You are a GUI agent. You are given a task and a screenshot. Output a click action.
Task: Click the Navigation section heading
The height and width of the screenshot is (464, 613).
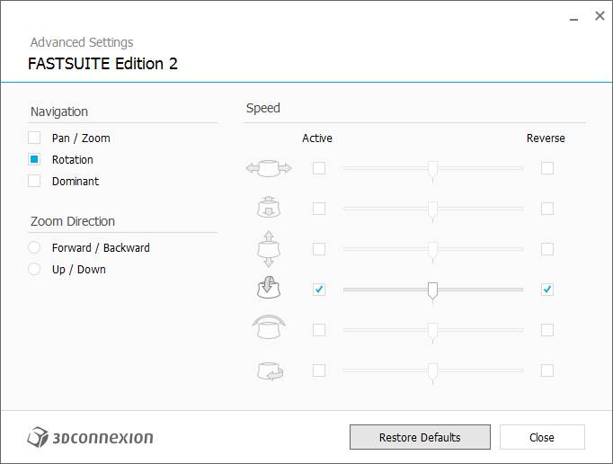pos(59,112)
